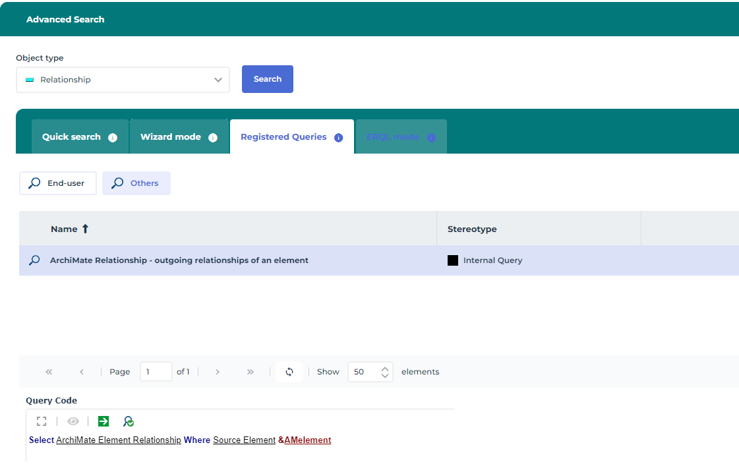The width and height of the screenshot is (739, 474).
Task: Click magnifier icon on the ArchiMate Relationship row
Action: point(34,260)
